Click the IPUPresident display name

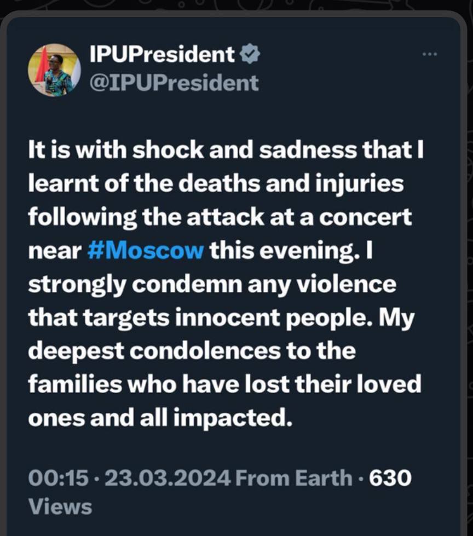[x=162, y=54]
